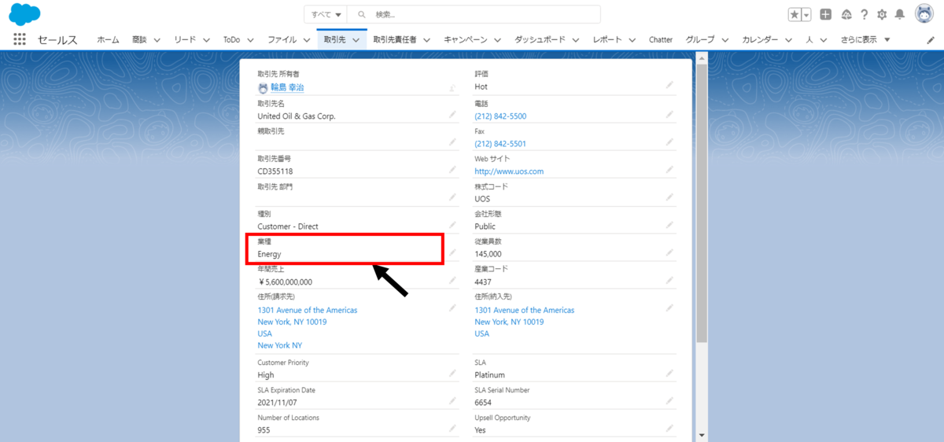Open the すべて search scope dropdown
The image size is (944, 442).
pyautogui.click(x=326, y=14)
